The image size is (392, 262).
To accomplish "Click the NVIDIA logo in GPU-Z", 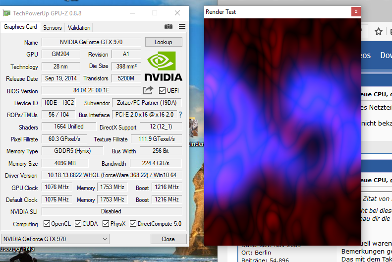I will click(x=163, y=66).
